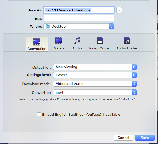Click the Save As filename field
This screenshot has width=158, height=144.
(79, 10)
